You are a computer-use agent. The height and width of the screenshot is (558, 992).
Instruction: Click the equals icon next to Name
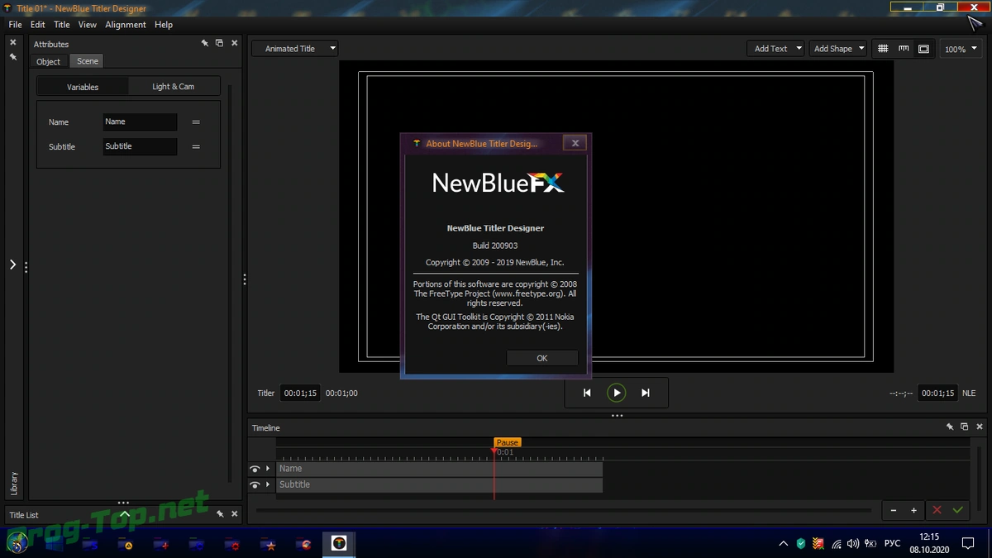(x=196, y=122)
